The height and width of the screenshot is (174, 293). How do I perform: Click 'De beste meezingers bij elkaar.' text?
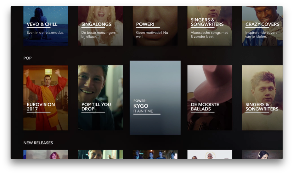99,35
